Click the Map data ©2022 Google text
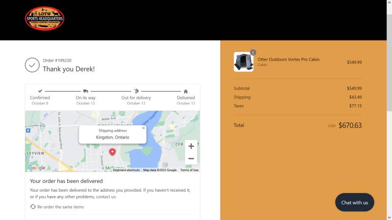Screen dimensions: 392x220 [x=160, y=170]
